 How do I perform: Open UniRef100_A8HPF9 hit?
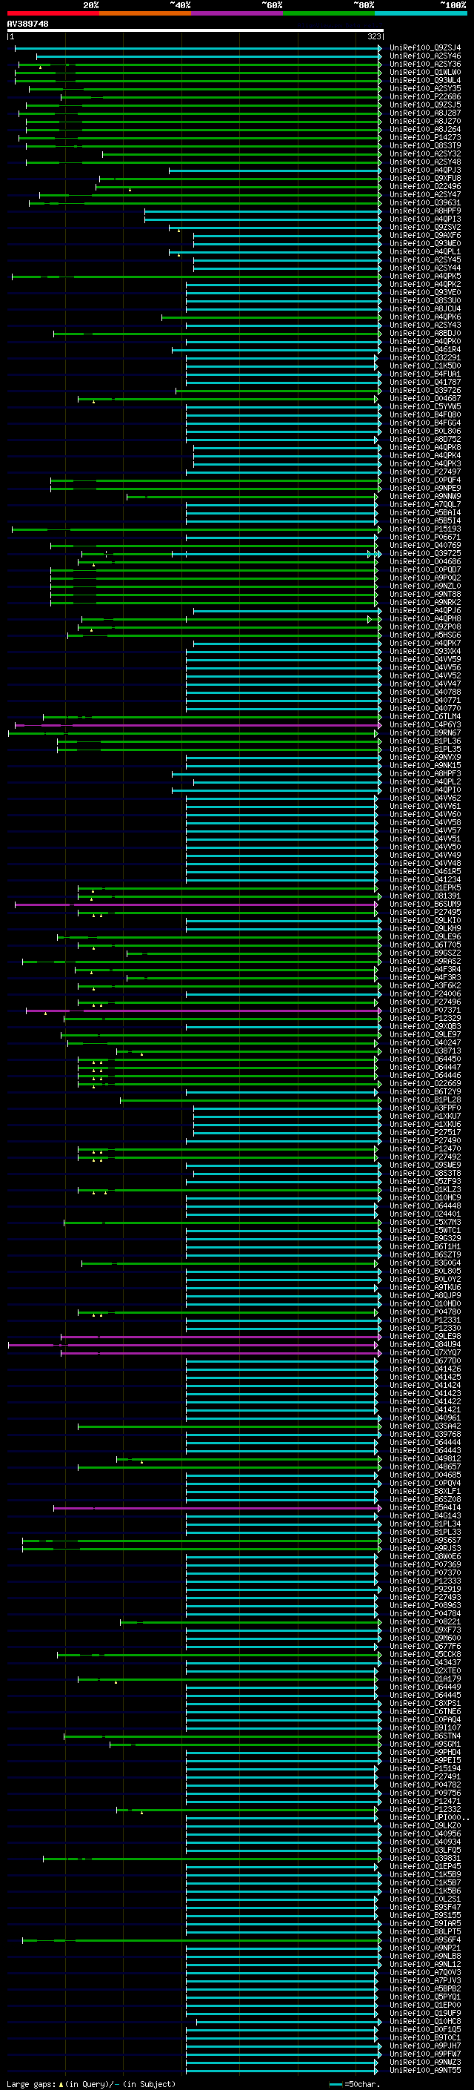tap(424, 211)
